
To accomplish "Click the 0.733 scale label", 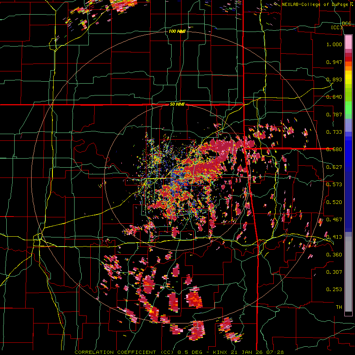I will pyautogui.click(x=334, y=132).
